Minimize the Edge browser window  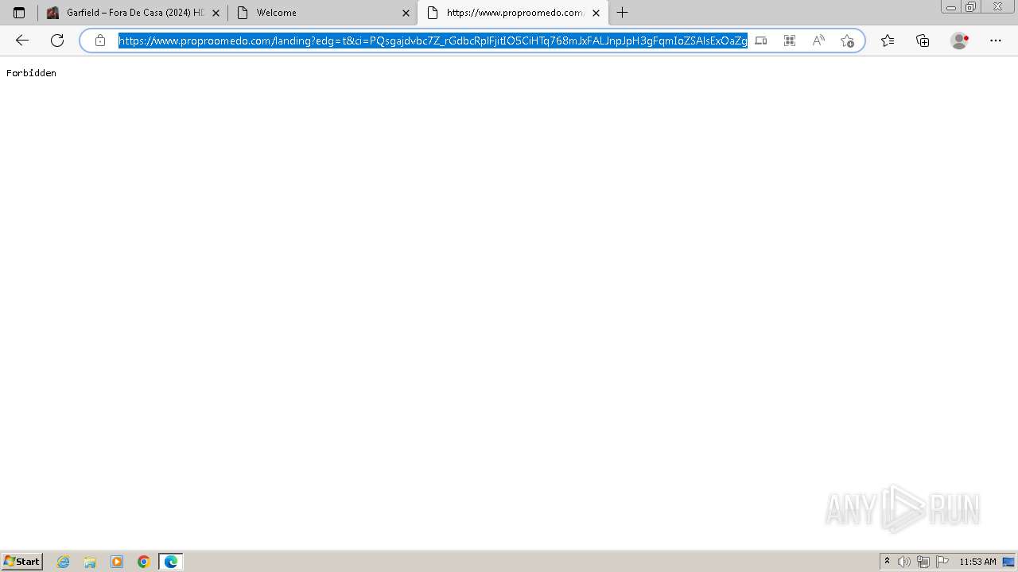click(950, 7)
